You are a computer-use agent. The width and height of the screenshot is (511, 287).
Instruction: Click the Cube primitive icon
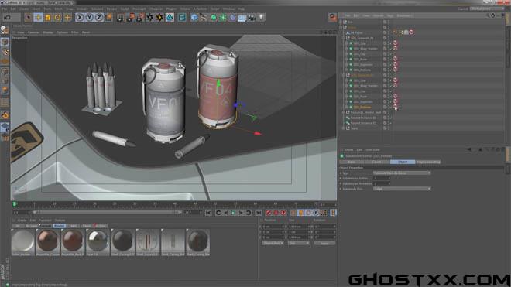click(x=194, y=18)
